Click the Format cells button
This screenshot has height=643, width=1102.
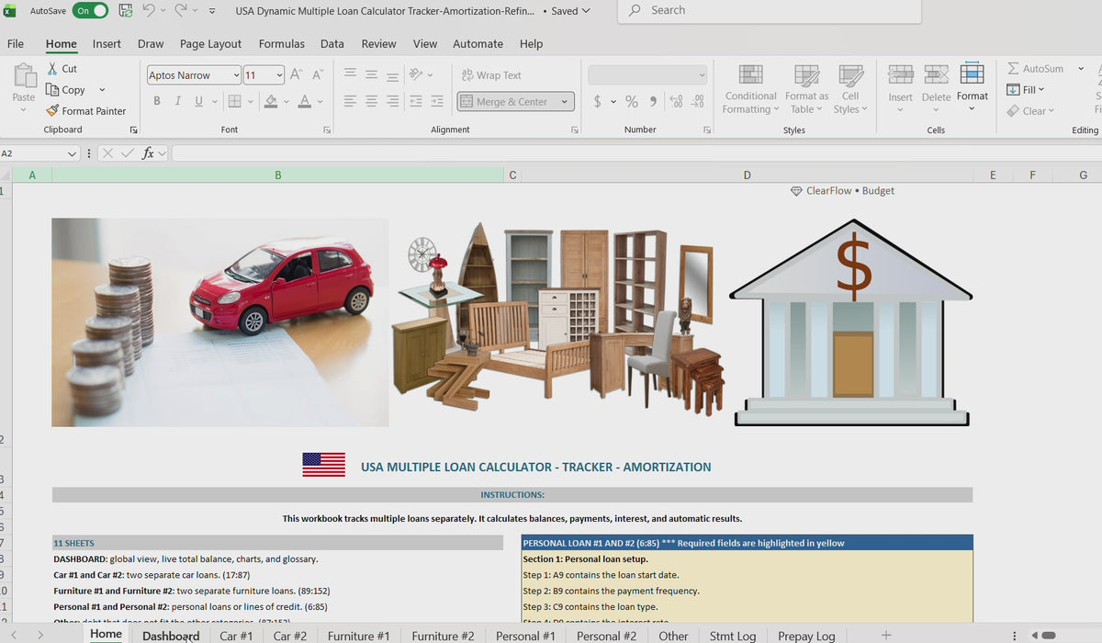(x=972, y=87)
